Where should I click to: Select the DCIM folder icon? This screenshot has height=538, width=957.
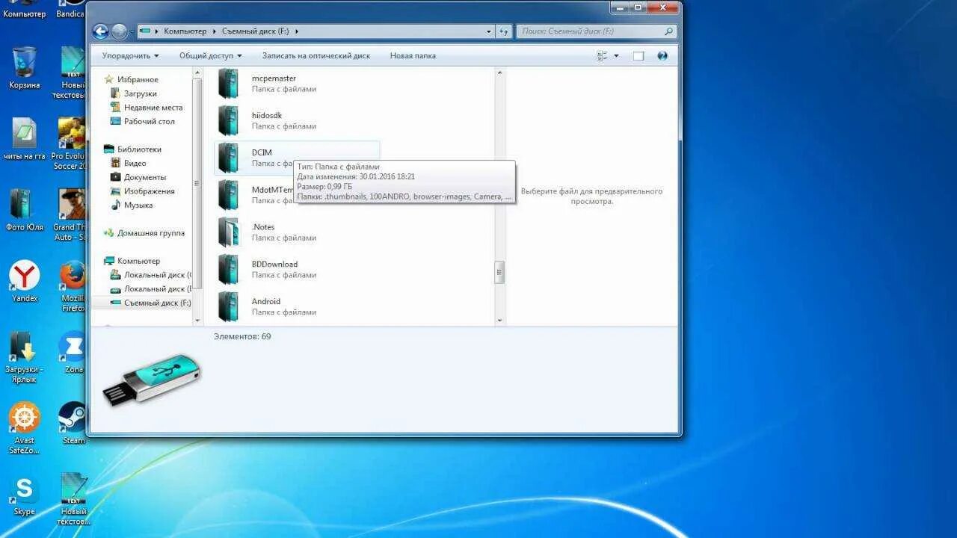[x=228, y=158]
